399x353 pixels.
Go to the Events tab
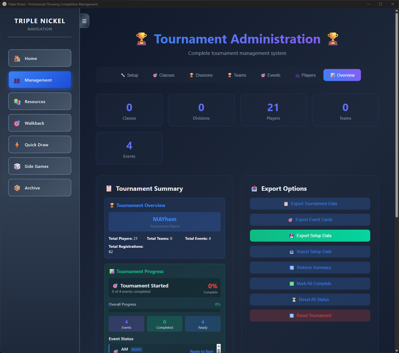(x=271, y=75)
